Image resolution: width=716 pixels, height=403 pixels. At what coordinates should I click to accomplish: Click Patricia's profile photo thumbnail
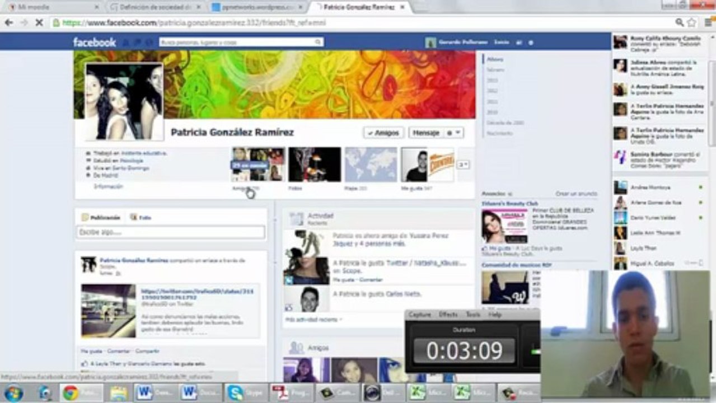pos(124,101)
